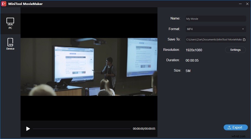The image size is (251, 139).
Task: Open the resolution Settings button
Action: click(235, 50)
